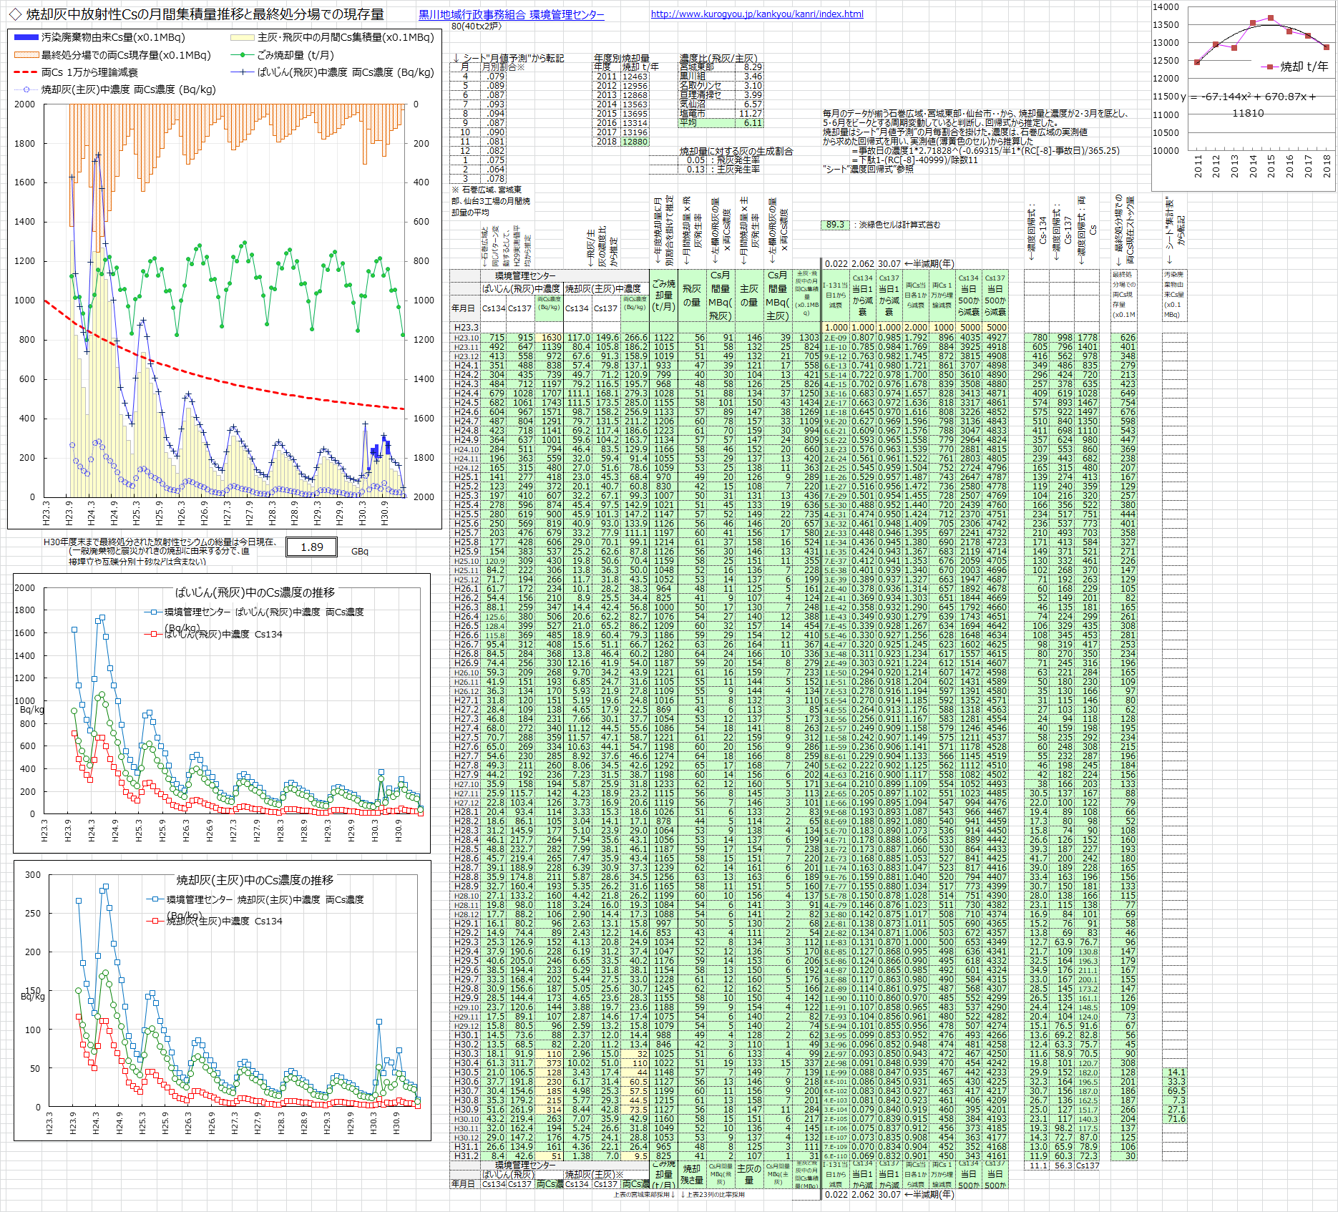Select the ごみ焼却量 (t/月) legend entry
This screenshot has height=1212, width=1338.
pyautogui.click(x=282, y=55)
